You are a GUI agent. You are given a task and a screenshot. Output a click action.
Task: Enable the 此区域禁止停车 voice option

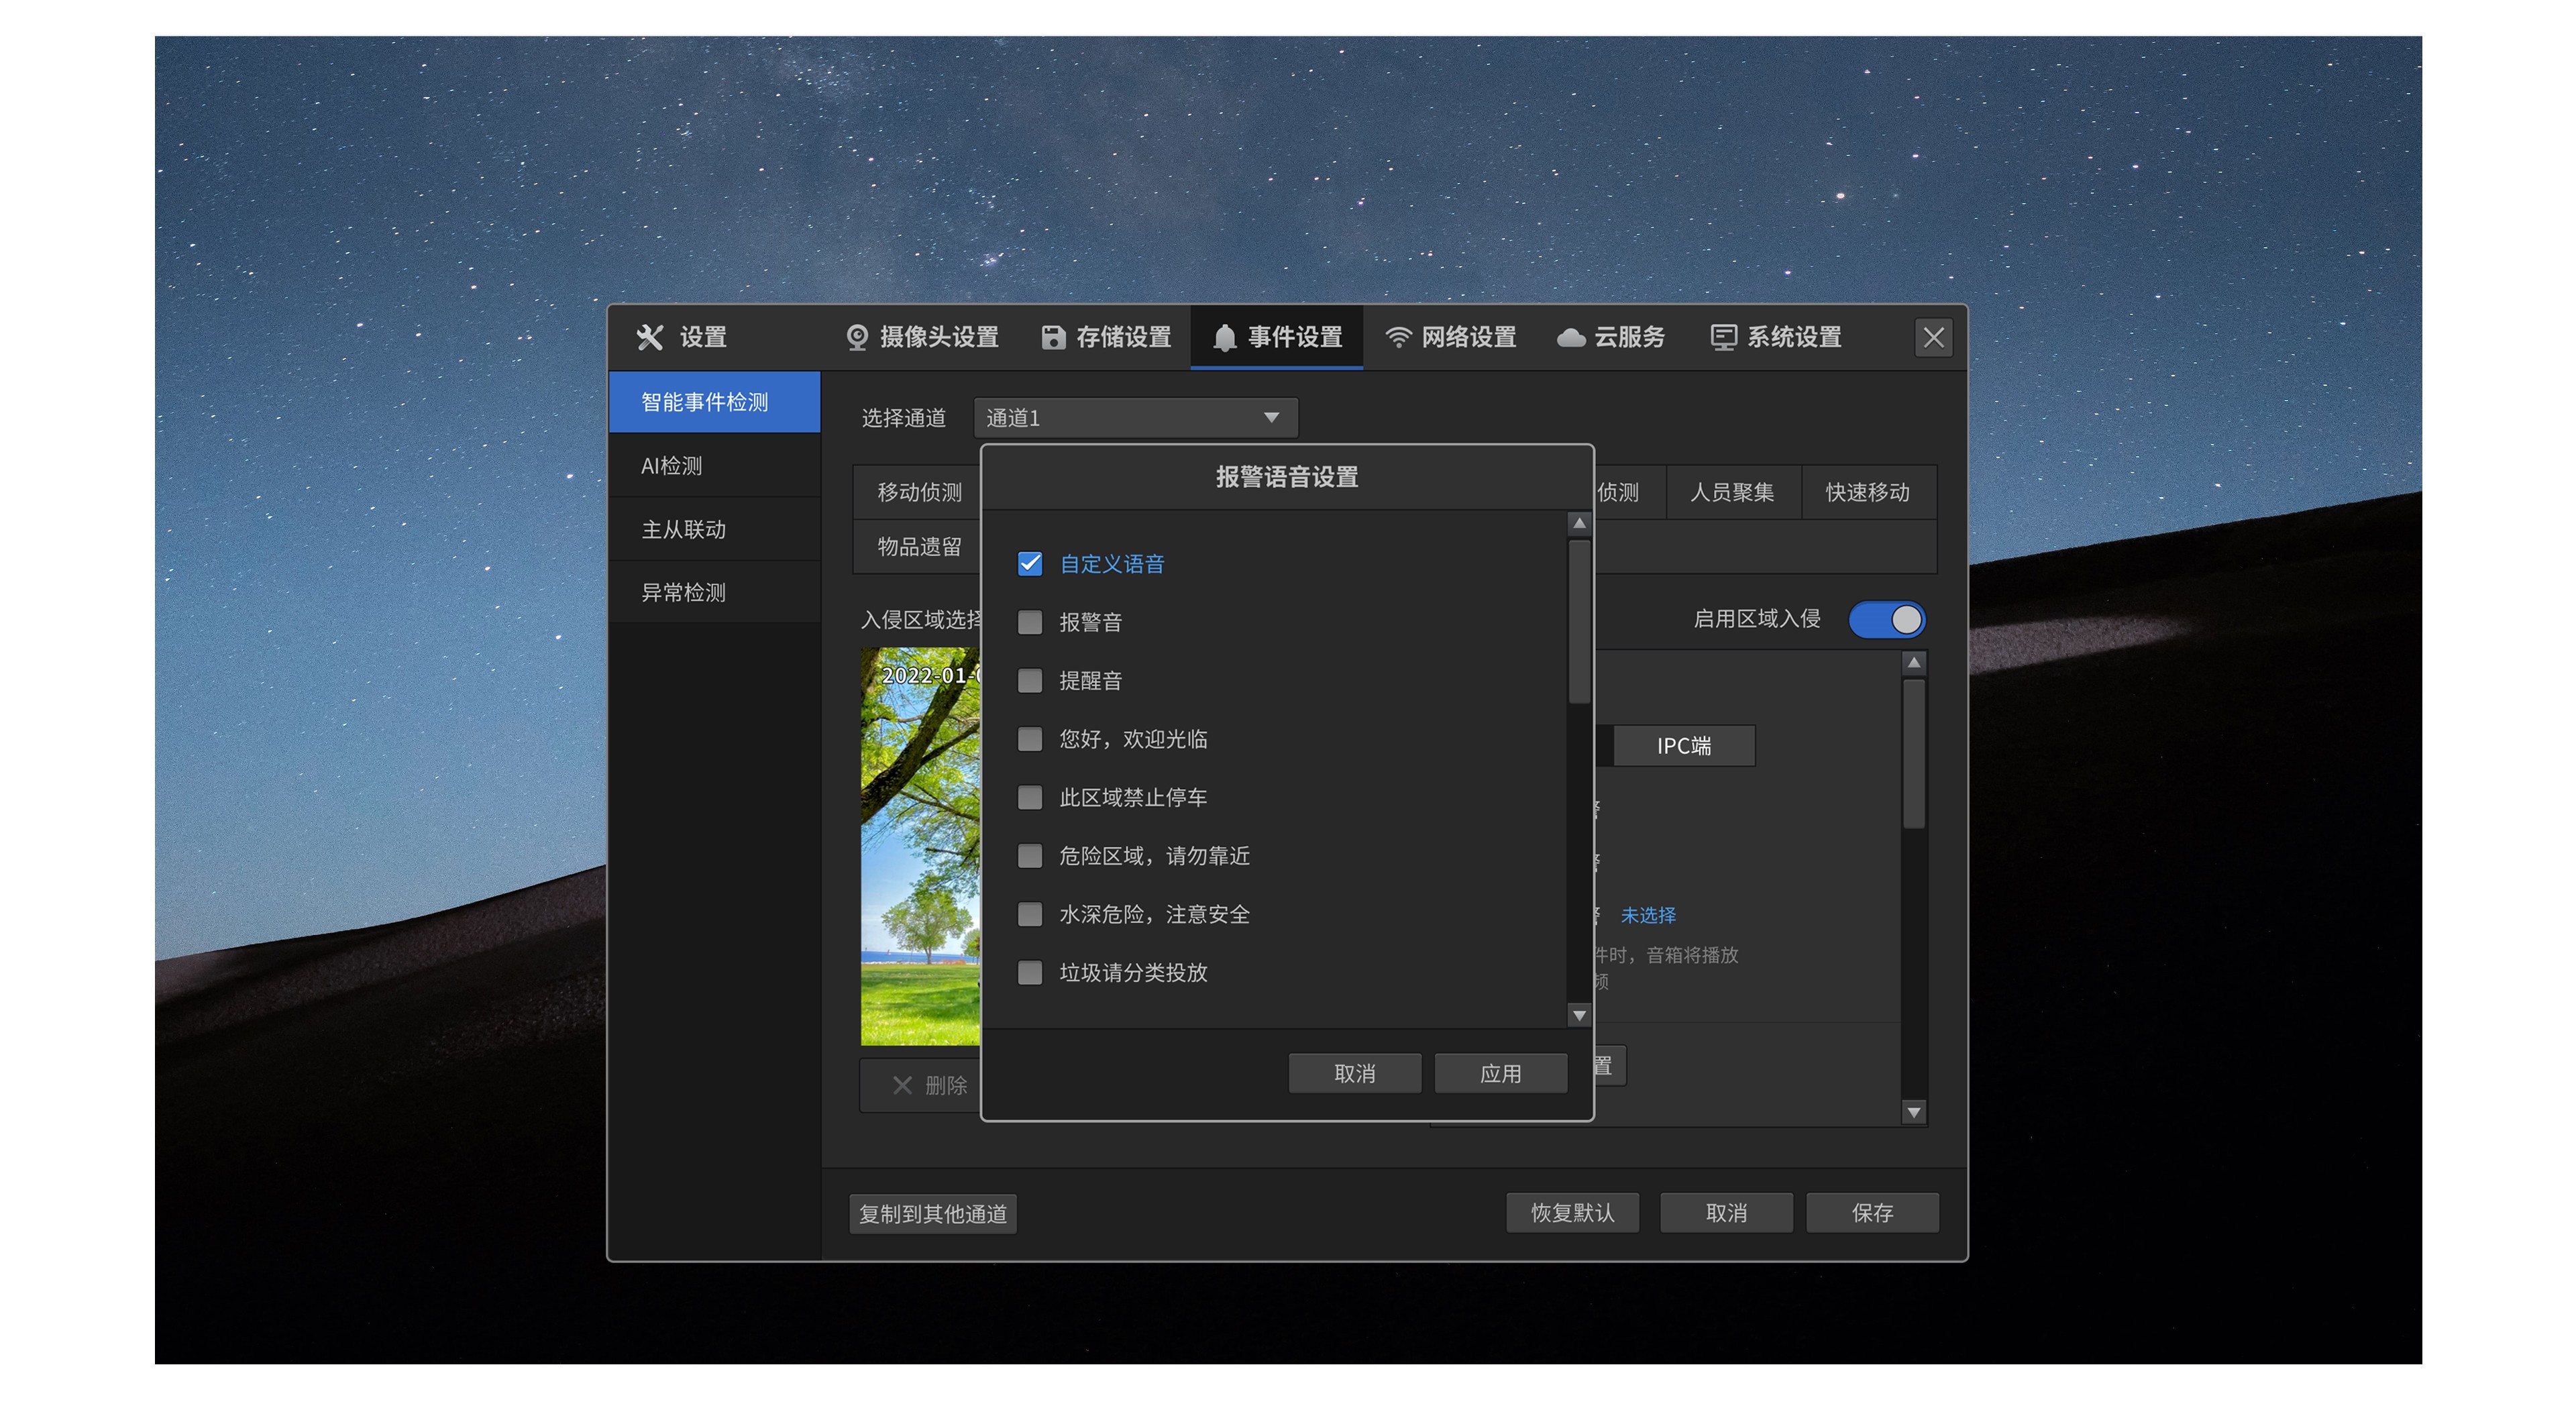[x=1029, y=797]
